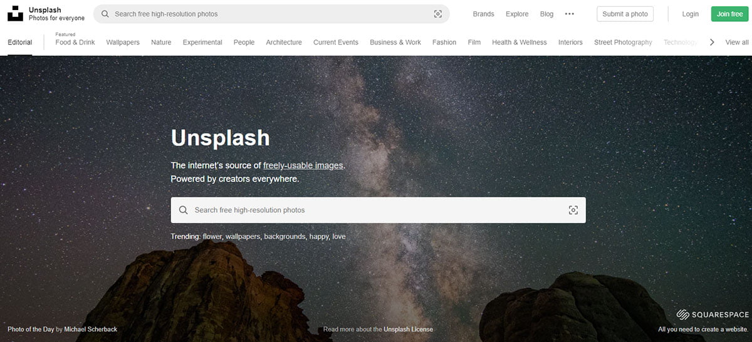This screenshot has height=342, width=752.
Task: Open the Fashion topic
Action: (444, 43)
